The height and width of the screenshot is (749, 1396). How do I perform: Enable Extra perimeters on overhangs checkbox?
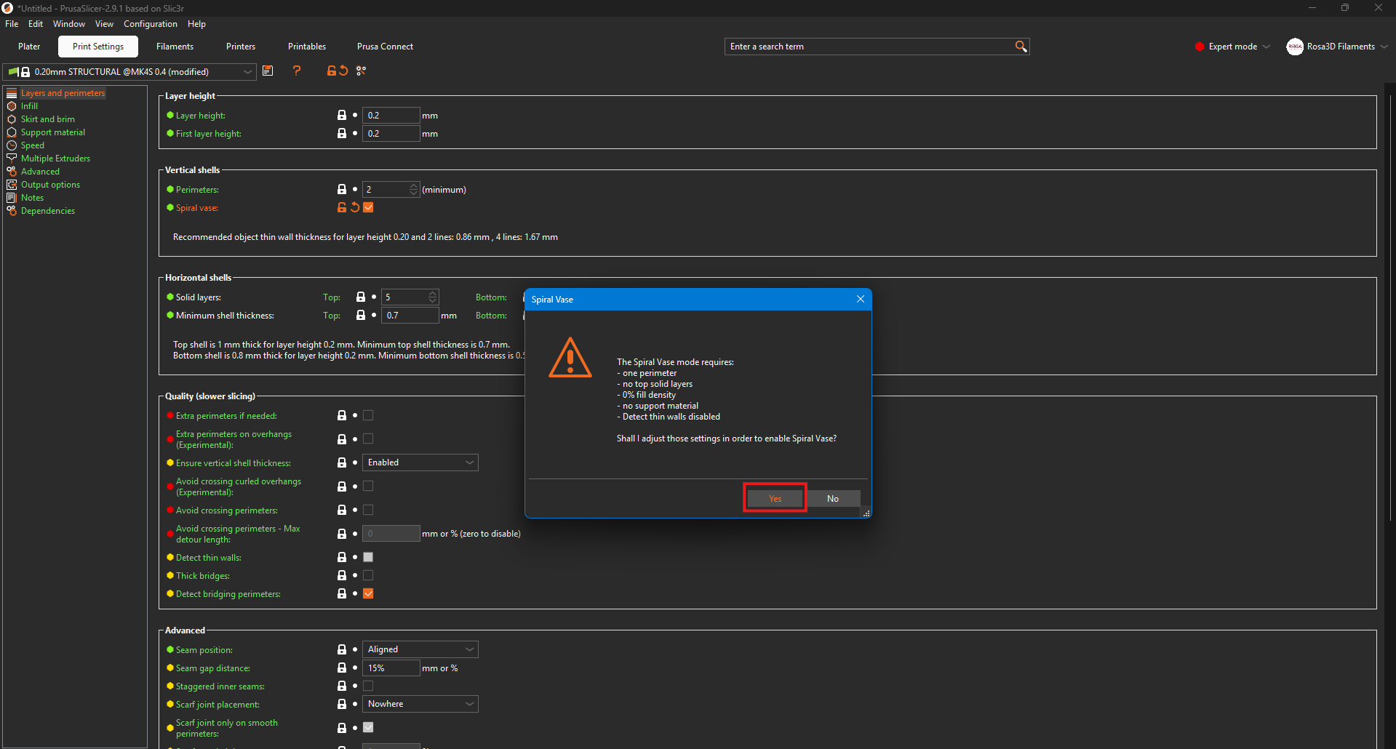coord(368,438)
